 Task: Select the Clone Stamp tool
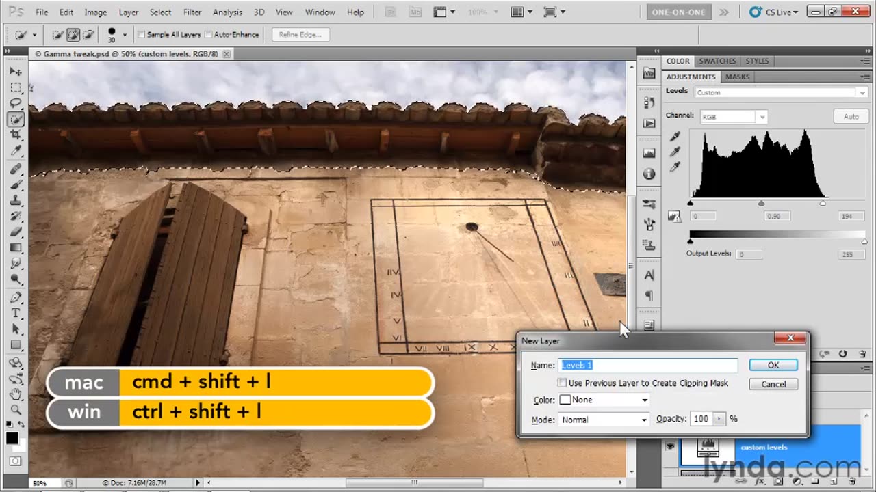tap(16, 200)
